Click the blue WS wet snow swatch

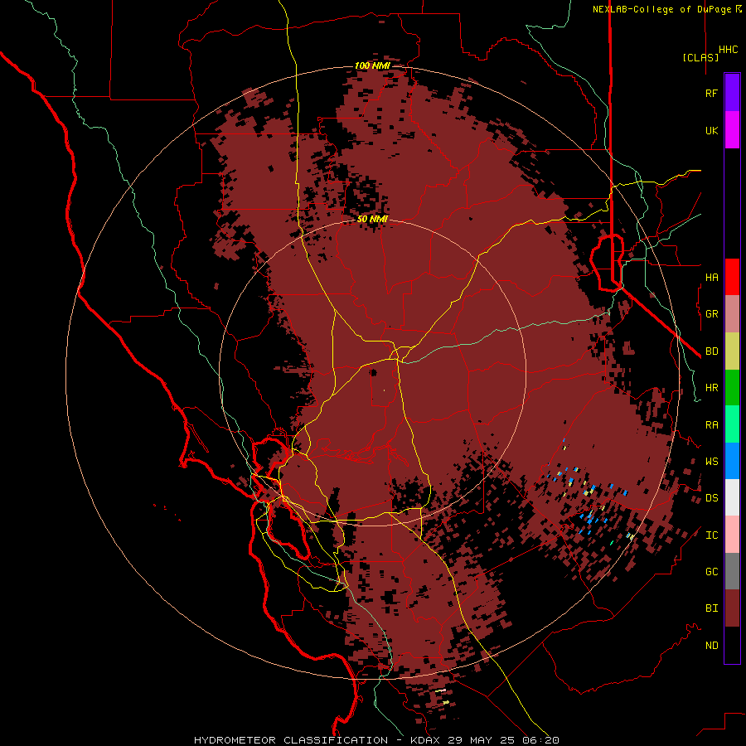[732, 461]
